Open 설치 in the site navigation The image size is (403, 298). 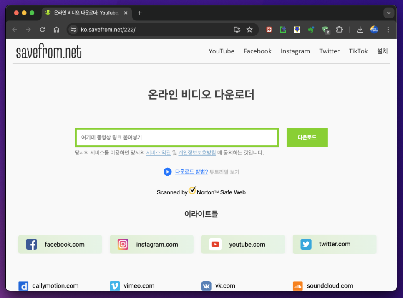point(382,51)
